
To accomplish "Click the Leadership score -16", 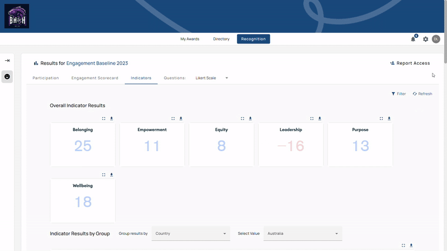I will coord(291,146).
